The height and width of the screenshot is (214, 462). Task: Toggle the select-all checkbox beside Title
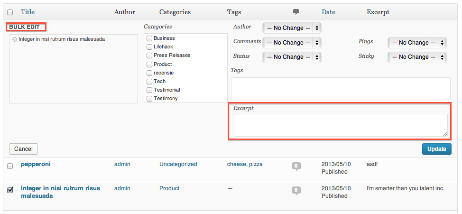point(10,12)
